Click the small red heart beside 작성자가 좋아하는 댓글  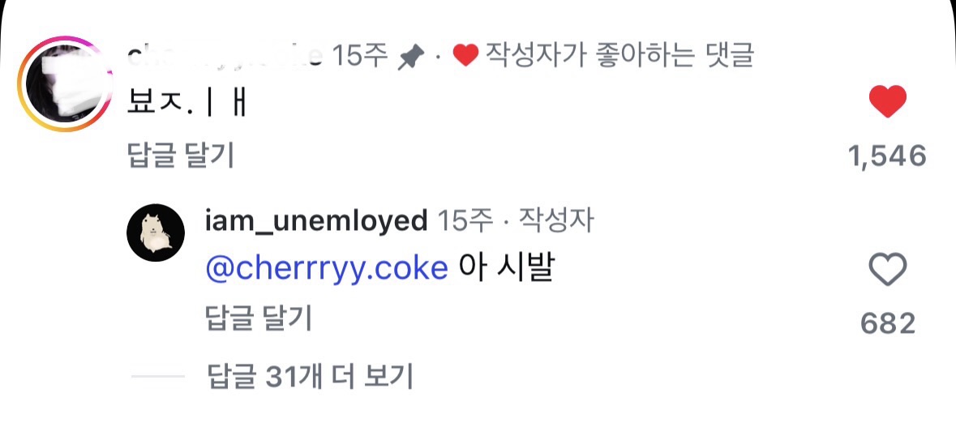click(x=465, y=56)
